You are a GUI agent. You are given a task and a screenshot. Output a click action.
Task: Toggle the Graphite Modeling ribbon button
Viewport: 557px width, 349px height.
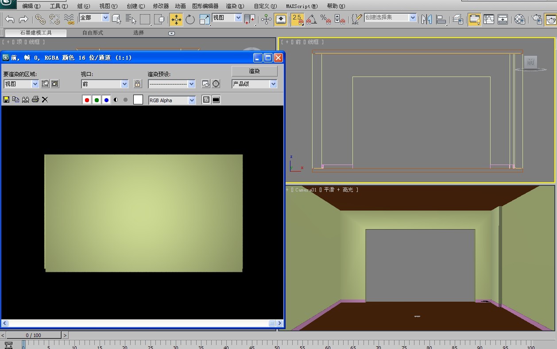pos(475,19)
